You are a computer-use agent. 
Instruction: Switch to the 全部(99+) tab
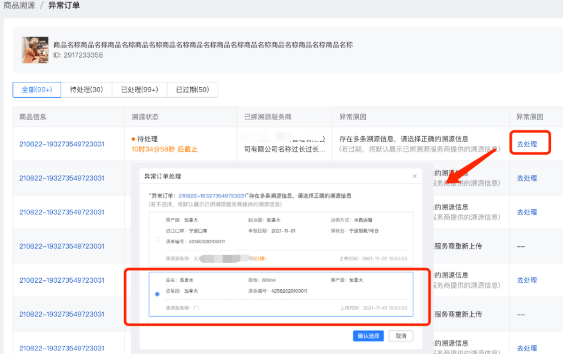[x=36, y=90]
